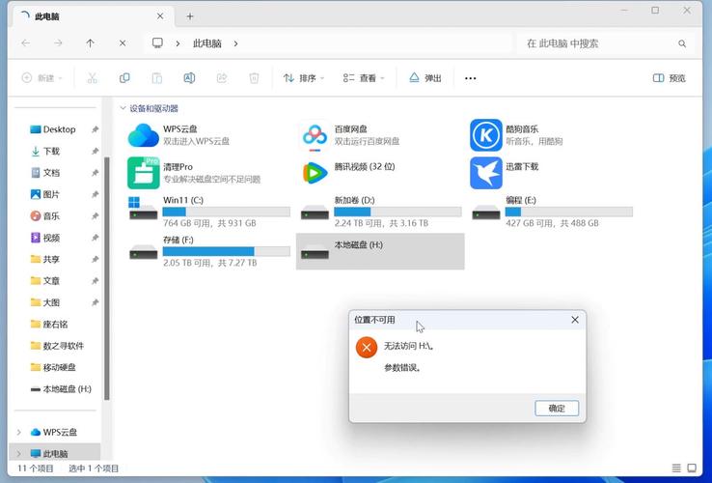Click 此电脑 in the address bar

click(x=207, y=43)
